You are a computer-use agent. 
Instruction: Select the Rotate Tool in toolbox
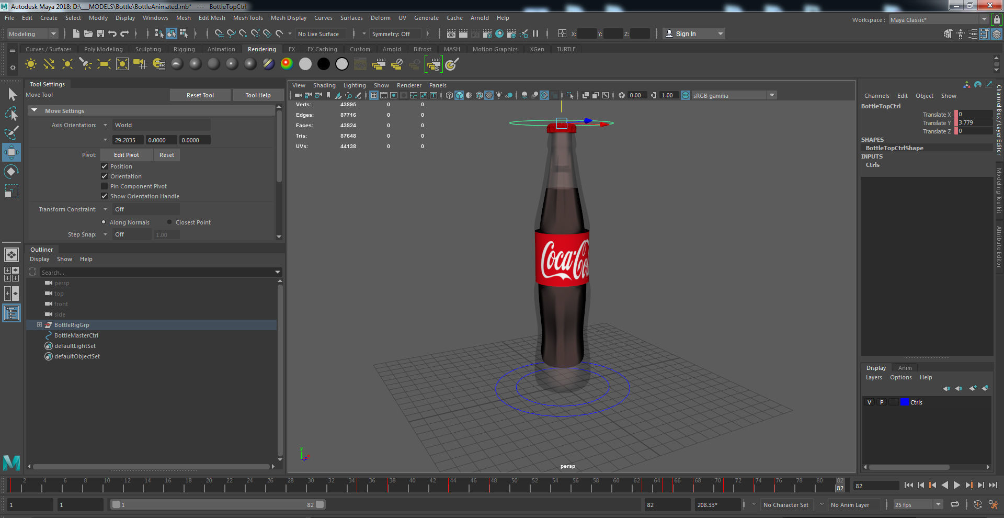click(12, 172)
